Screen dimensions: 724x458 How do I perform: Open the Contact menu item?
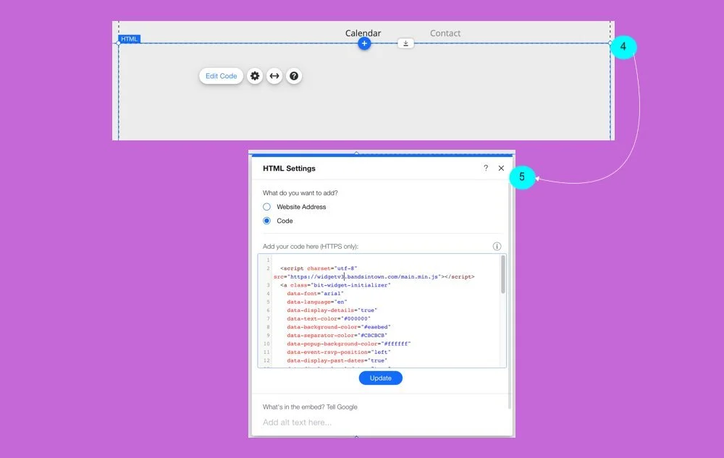point(445,33)
